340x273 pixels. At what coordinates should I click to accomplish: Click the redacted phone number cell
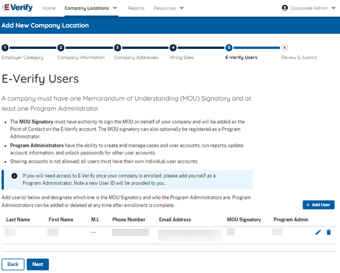(131, 232)
